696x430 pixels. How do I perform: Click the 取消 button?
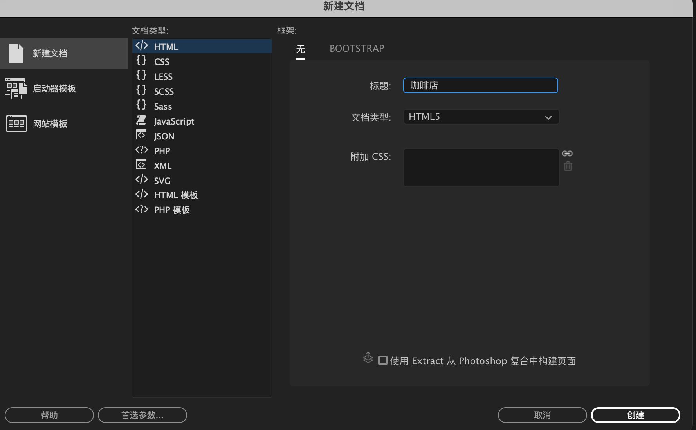pyautogui.click(x=542, y=415)
